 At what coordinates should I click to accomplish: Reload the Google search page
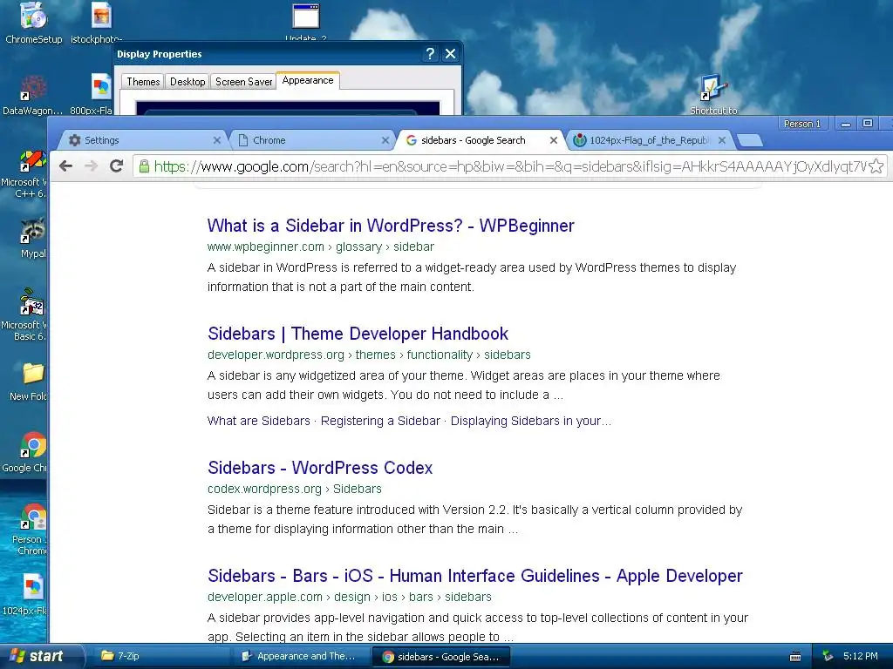click(x=117, y=166)
